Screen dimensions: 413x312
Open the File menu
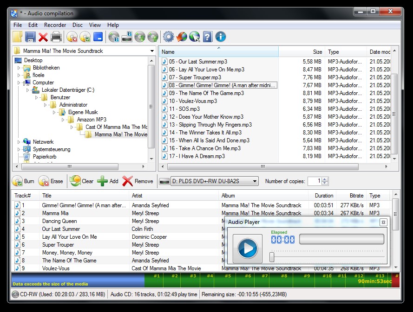coord(18,25)
